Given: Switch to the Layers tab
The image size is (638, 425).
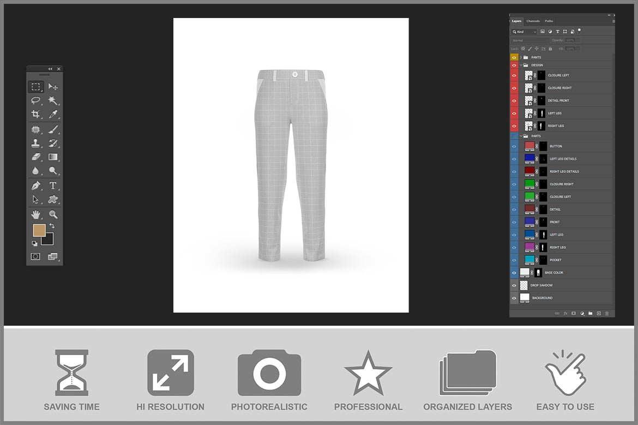Looking at the screenshot, I should tap(516, 21).
